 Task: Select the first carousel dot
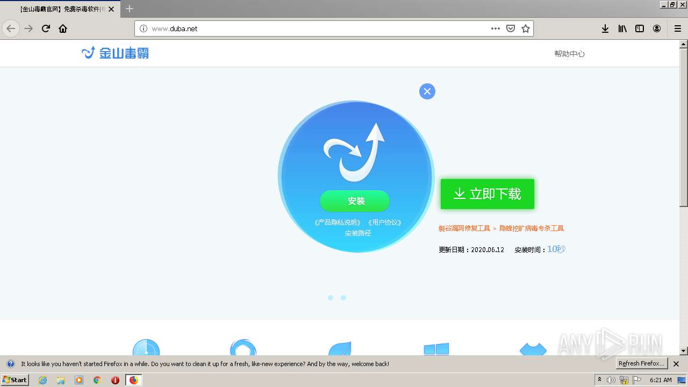pyautogui.click(x=331, y=298)
